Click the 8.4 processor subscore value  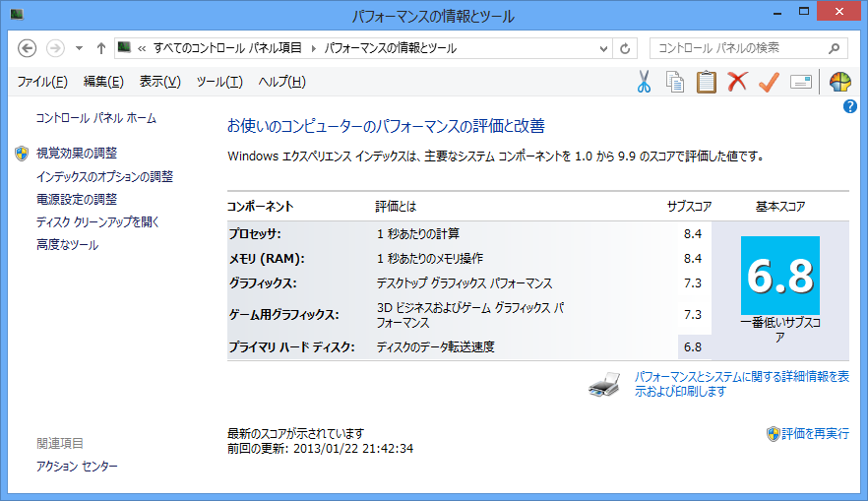tap(693, 233)
